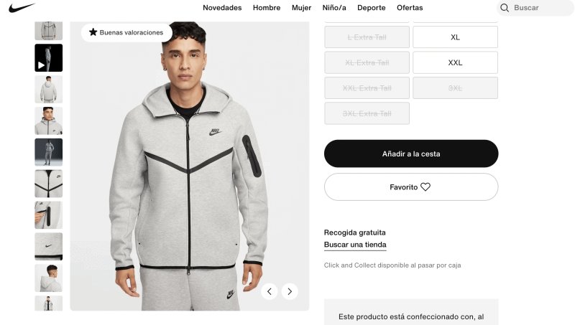The width and height of the screenshot is (575, 325).
Task: Expand the Deporte navigation menu
Action: (x=372, y=8)
